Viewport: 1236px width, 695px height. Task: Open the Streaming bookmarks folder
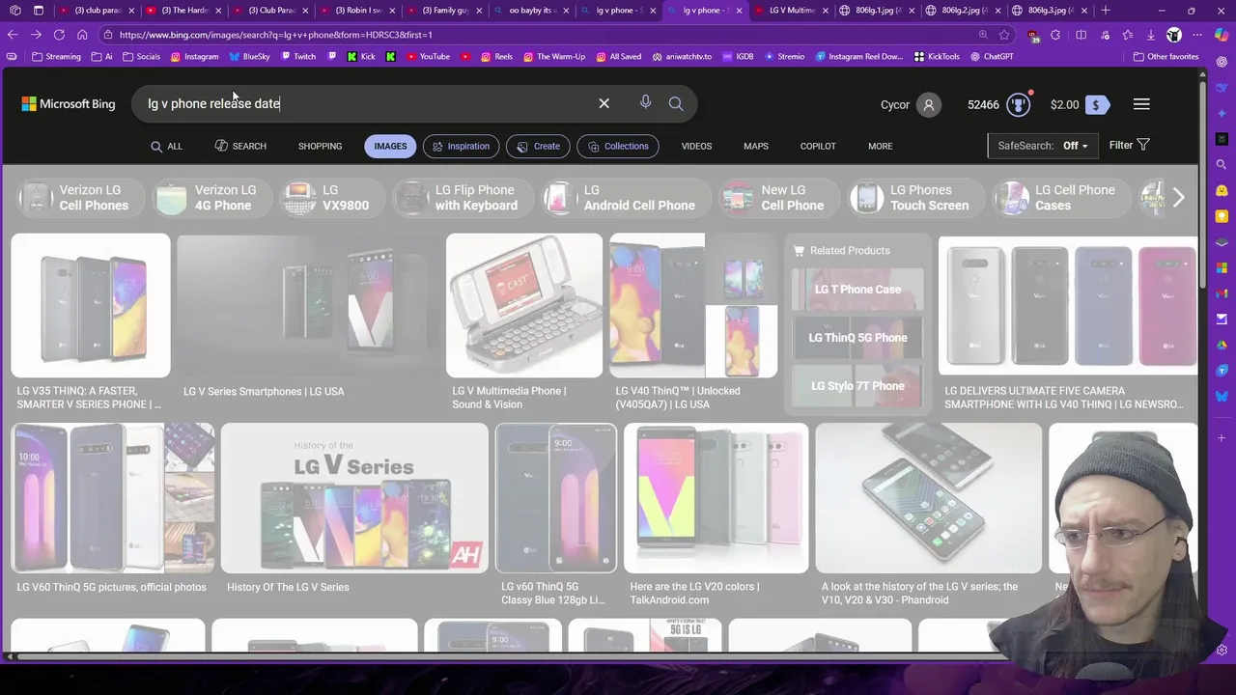pyautogui.click(x=56, y=56)
